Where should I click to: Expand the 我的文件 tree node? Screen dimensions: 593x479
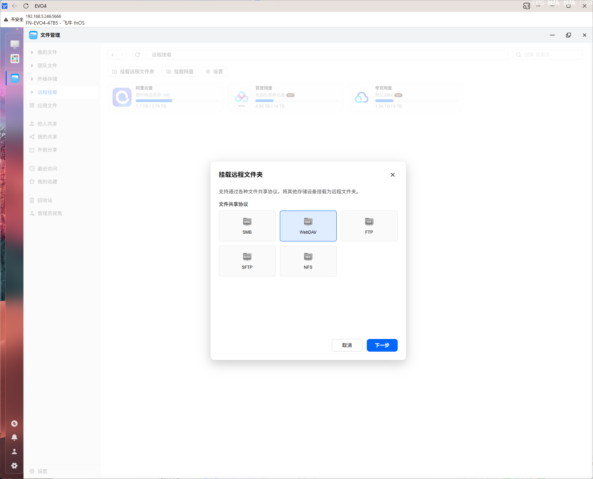pos(32,52)
